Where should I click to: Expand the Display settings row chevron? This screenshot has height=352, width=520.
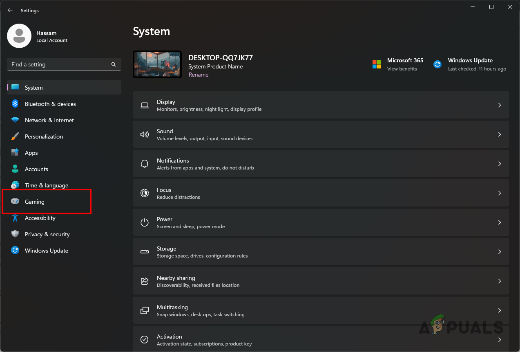(x=499, y=105)
